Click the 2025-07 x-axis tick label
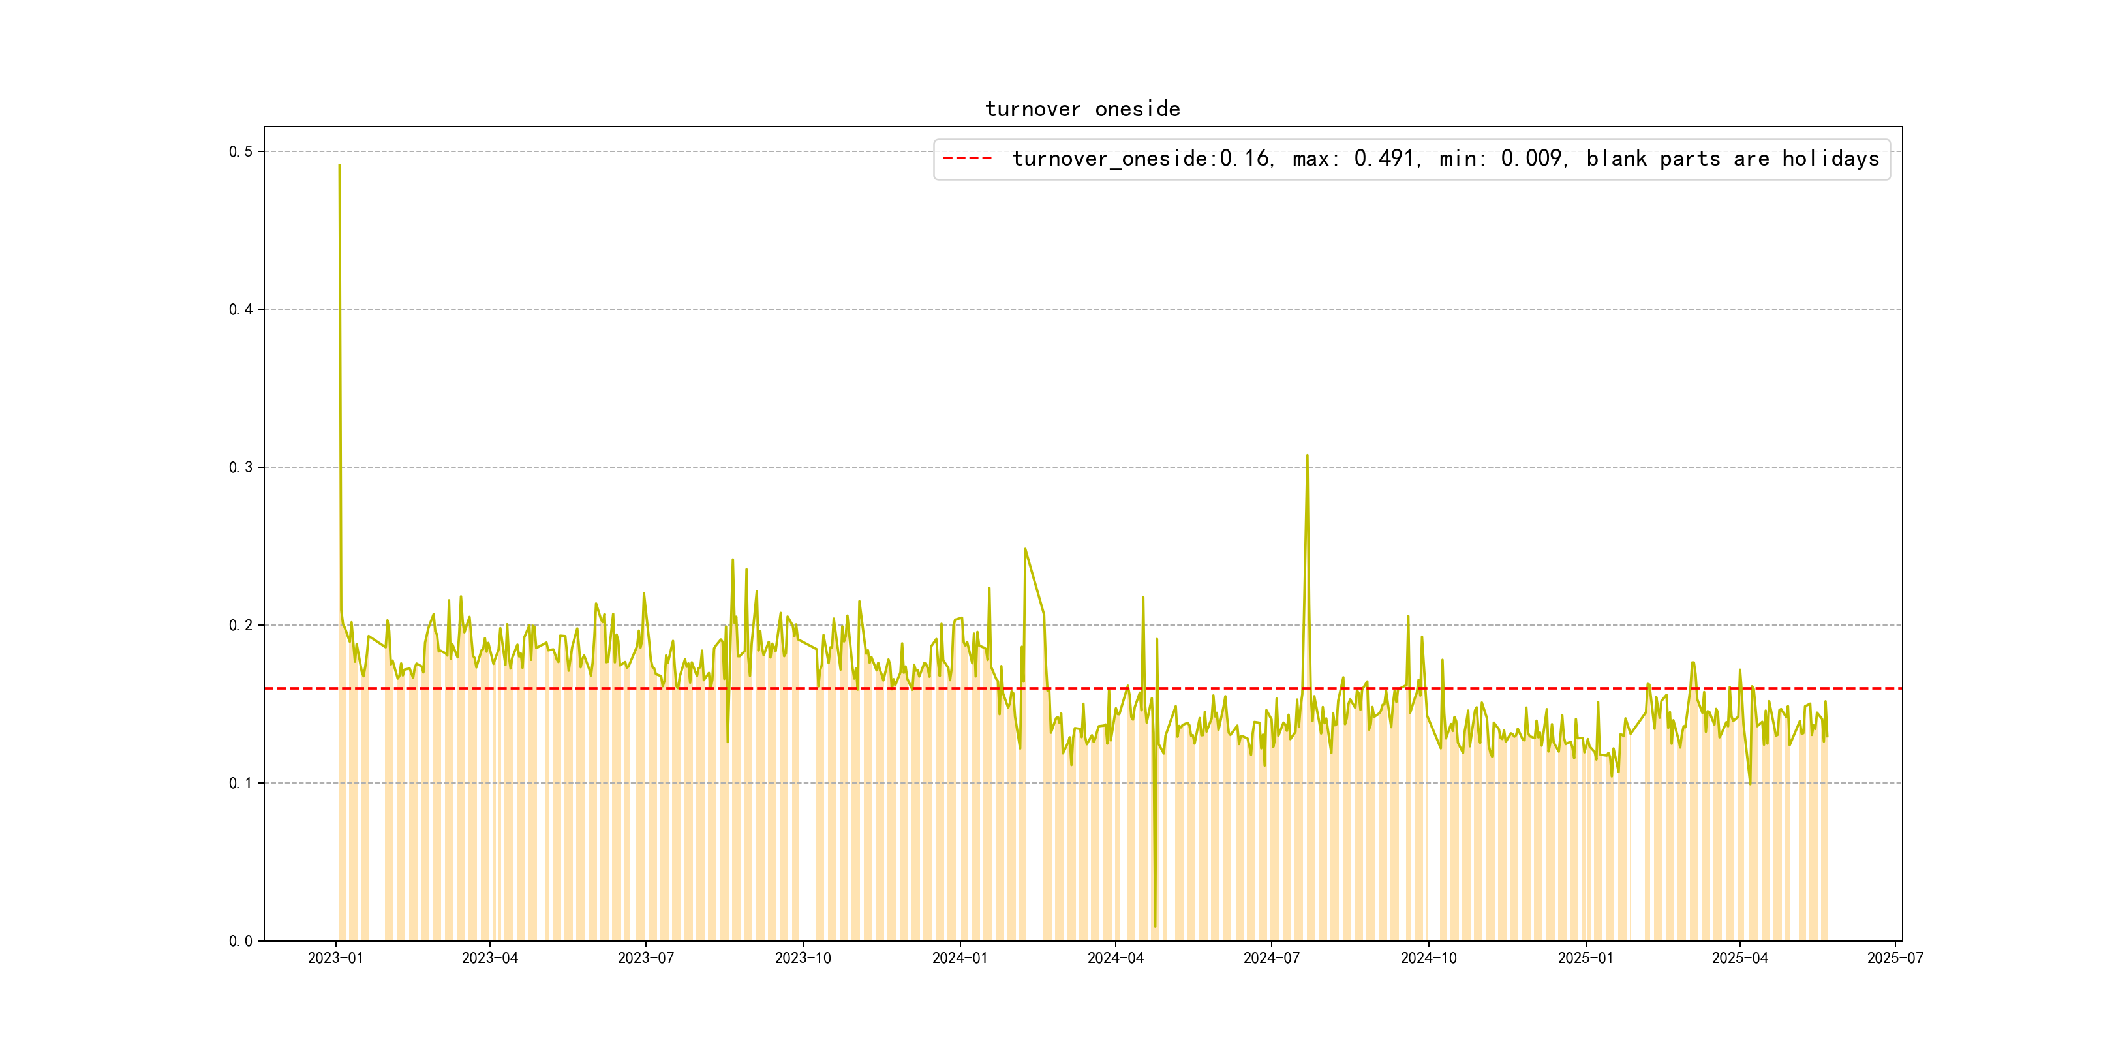Screen dimensions: 2114x1057 coord(1895,958)
